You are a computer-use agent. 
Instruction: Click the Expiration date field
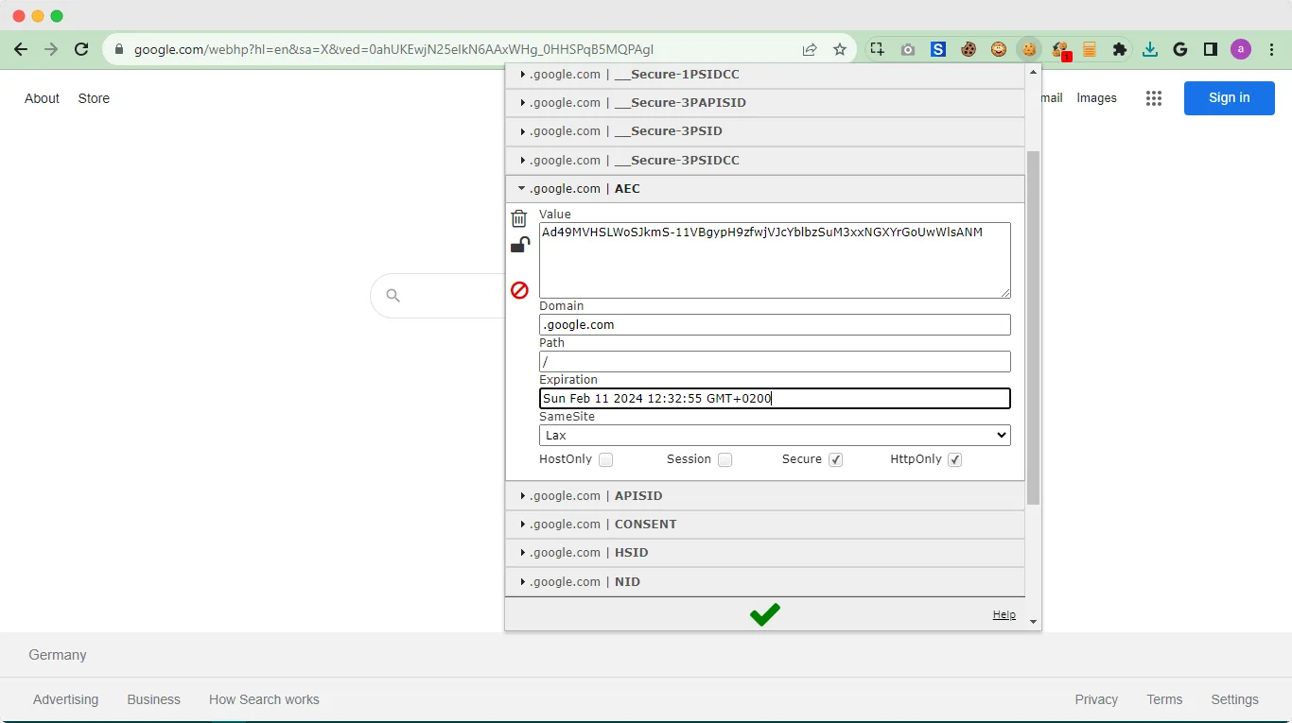pyautogui.click(x=775, y=399)
